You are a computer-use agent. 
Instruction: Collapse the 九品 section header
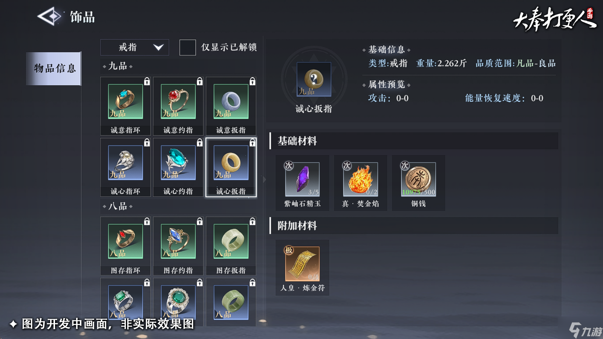pos(118,66)
